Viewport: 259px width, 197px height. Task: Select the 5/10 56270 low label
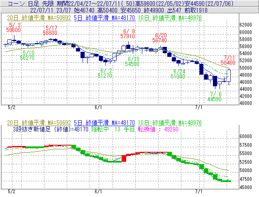point(27,55)
